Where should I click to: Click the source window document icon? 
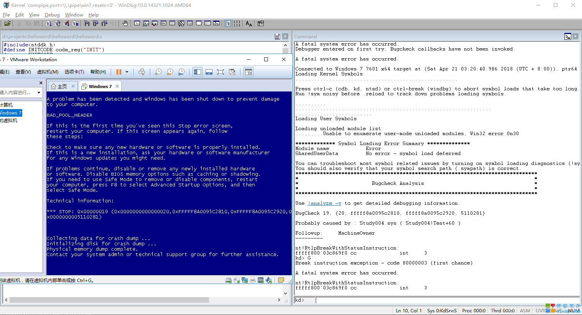pyautogui.click(x=277, y=36)
